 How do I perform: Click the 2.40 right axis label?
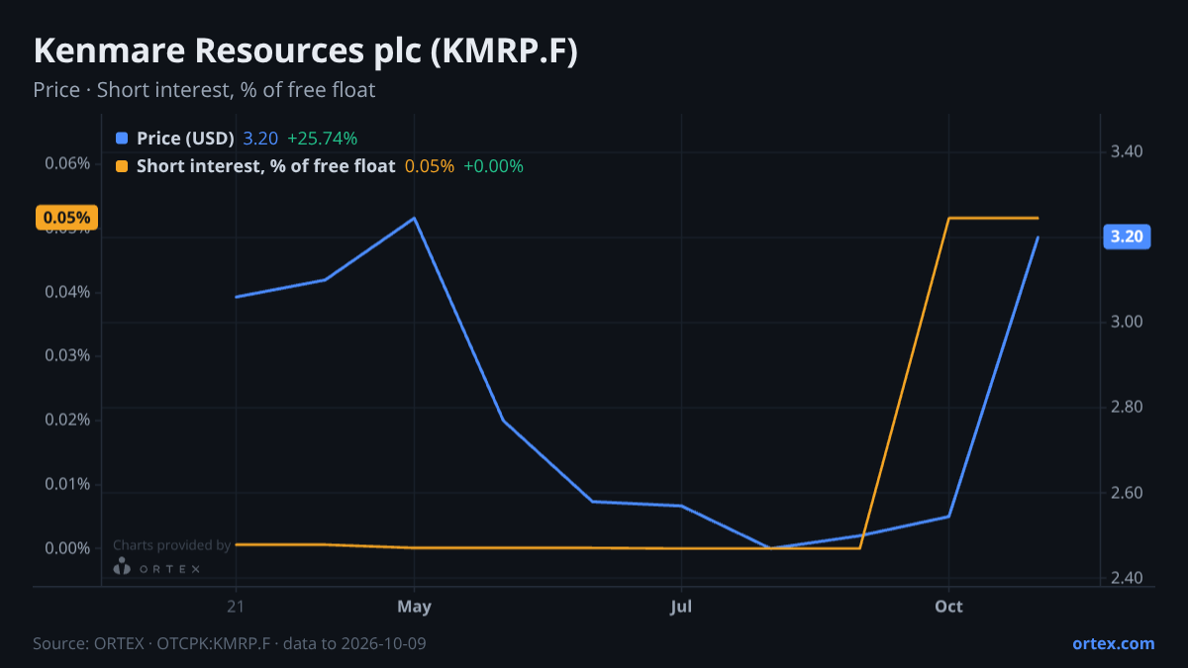pos(1127,578)
